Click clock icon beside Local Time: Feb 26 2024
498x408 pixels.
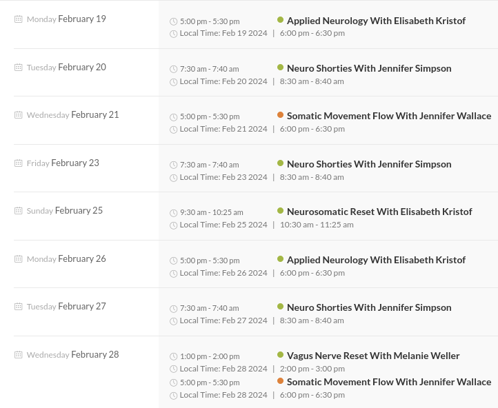coord(173,274)
